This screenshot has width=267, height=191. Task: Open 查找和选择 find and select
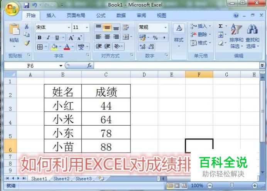[x=252, y=36]
